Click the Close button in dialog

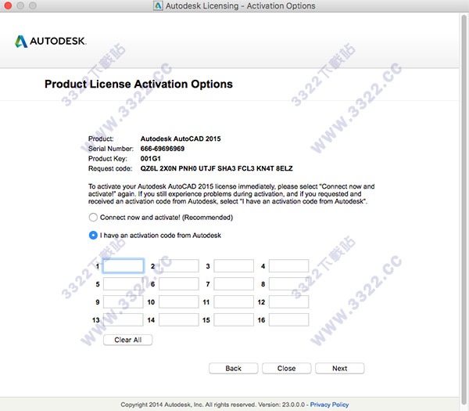(287, 369)
